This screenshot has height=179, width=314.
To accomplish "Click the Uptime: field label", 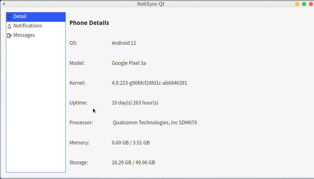I will click(x=78, y=103).
